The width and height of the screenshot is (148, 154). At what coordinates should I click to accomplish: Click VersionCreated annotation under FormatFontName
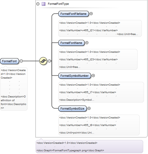pyautogui.click(x=90, y=52)
